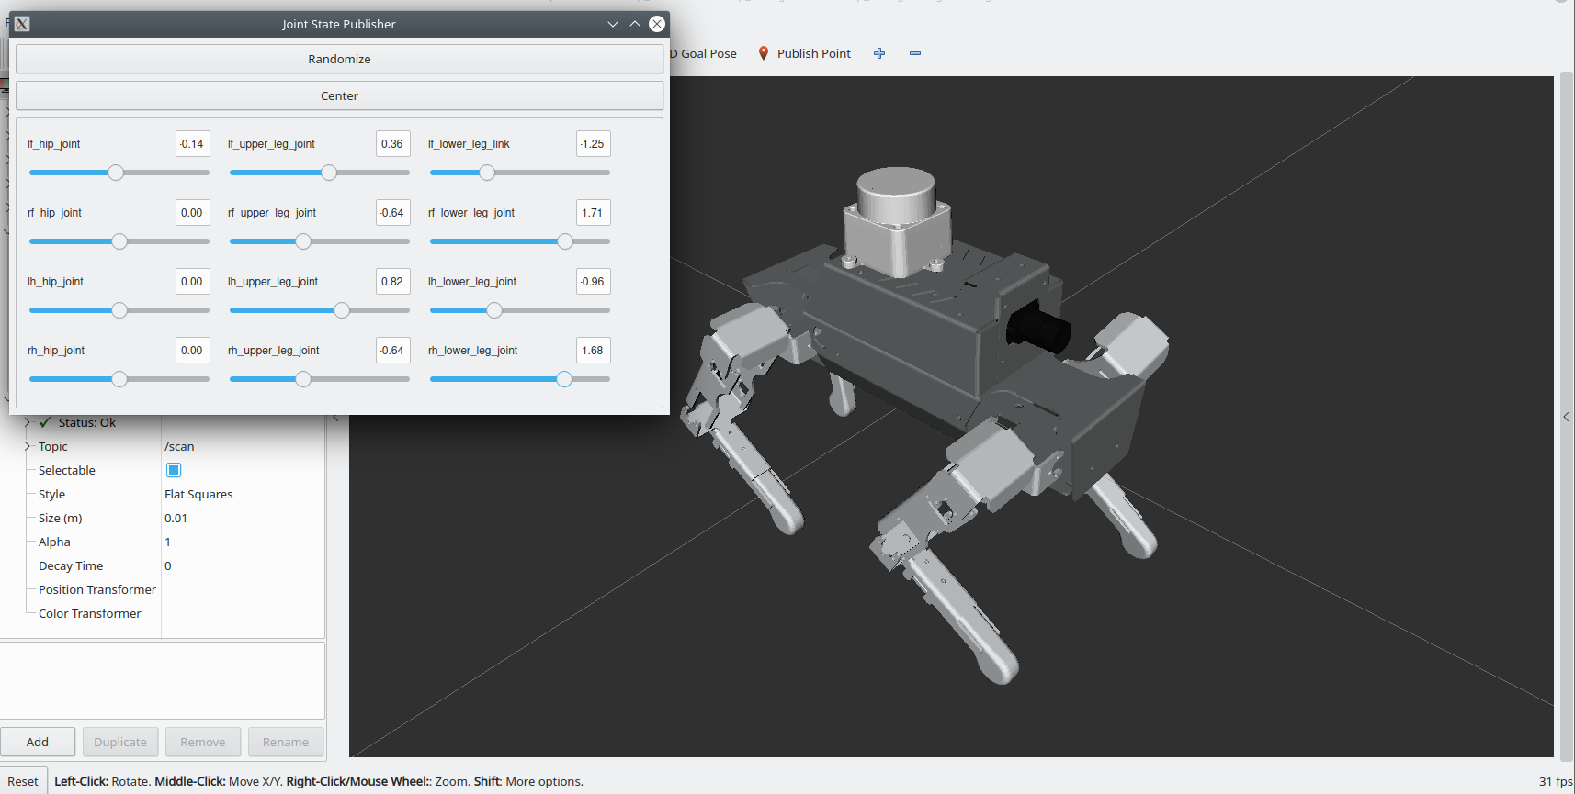Viewport: 1575px width, 794px height.
Task: Click the lf_upper_leg_joint slider handle
Action: point(329,173)
